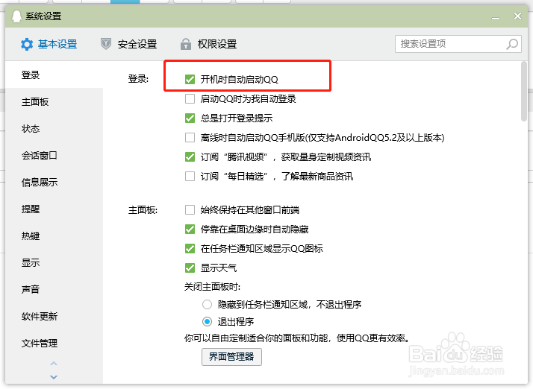Open 提醒 sidebar section
This screenshot has height=389, width=533.
pyautogui.click(x=54, y=209)
